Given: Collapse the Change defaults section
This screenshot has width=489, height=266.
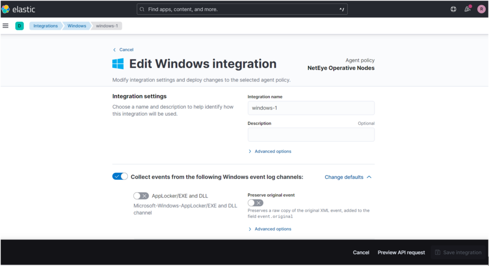Looking at the screenshot, I should [348, 177].
